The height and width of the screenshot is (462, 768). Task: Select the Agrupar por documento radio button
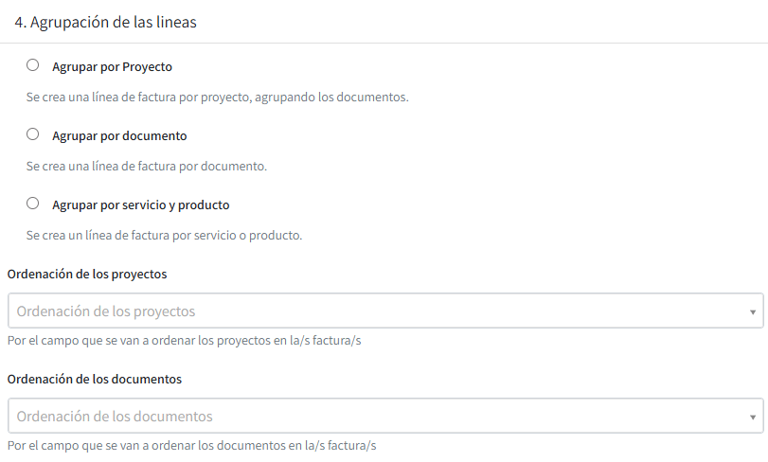(x=33, y=134)
